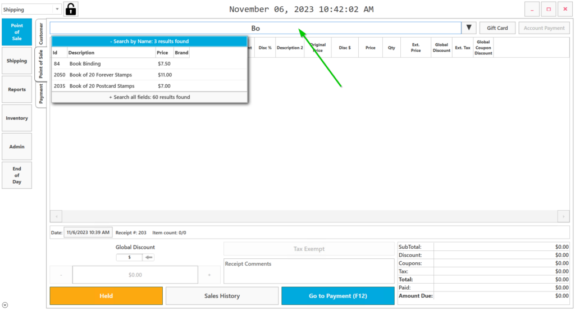Click the left arrow of horizontal scrollbar
Screen dimensions: 575x310
pos(56,216)
